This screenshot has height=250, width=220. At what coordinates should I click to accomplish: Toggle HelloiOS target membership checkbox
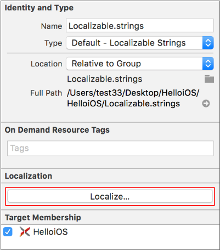coord(8,232)
